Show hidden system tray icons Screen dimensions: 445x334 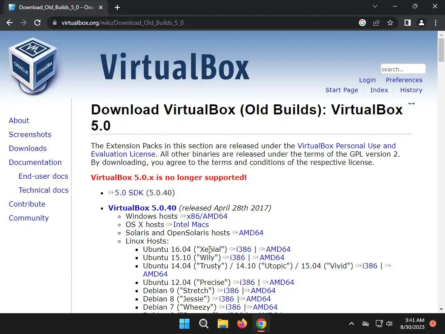coord(351,324)
